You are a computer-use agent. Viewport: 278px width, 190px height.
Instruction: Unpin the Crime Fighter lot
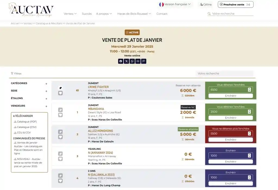click(x=61, y=88)
